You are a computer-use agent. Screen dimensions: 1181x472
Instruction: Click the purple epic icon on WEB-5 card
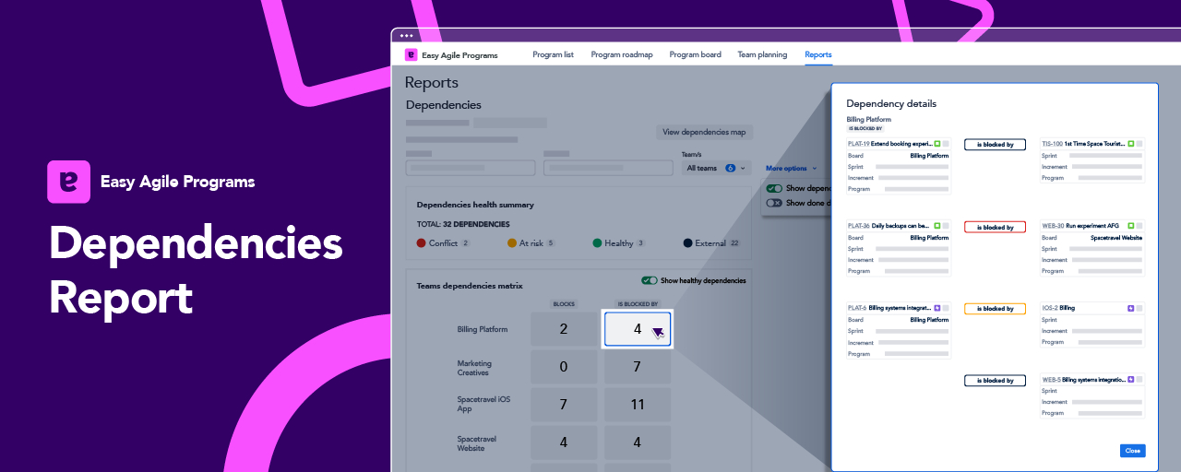click(x=1131, y=379)
